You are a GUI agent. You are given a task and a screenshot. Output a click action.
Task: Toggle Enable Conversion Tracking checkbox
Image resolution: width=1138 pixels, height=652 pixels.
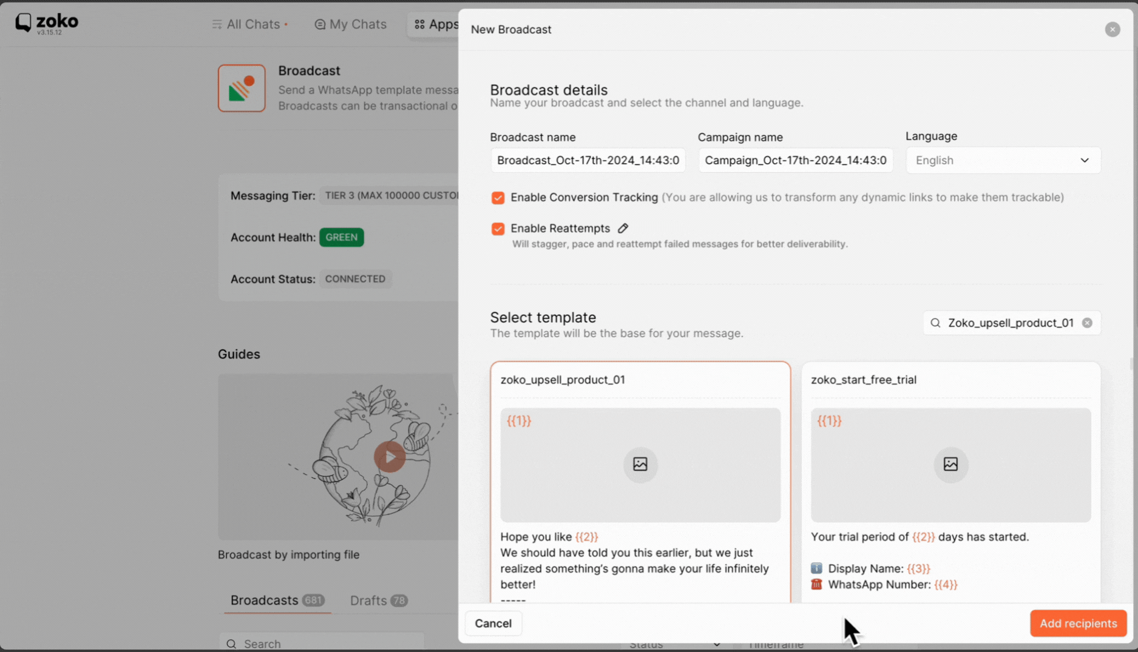[498, 198]
